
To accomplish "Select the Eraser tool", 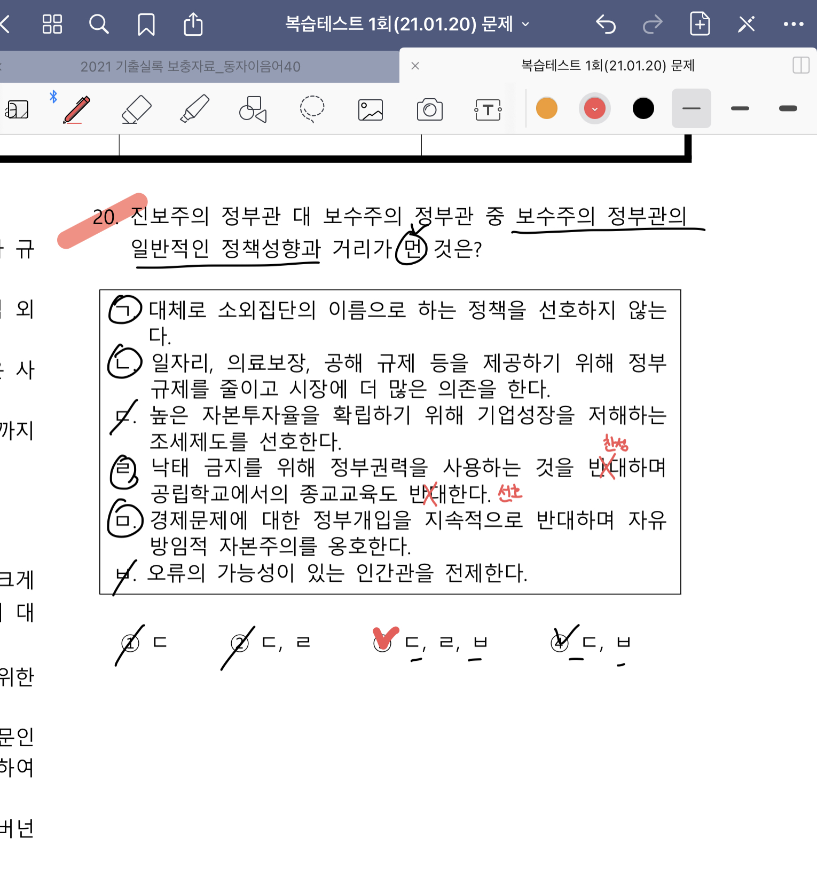I will (x=136, y=109).
